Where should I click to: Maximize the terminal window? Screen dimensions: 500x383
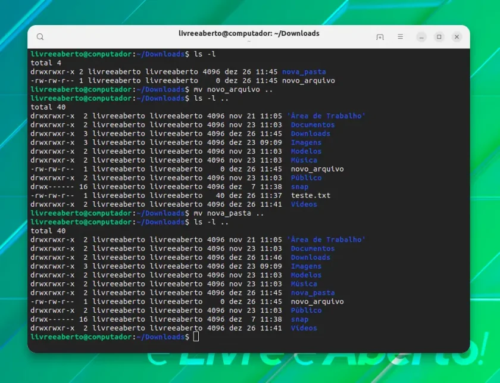439,37
